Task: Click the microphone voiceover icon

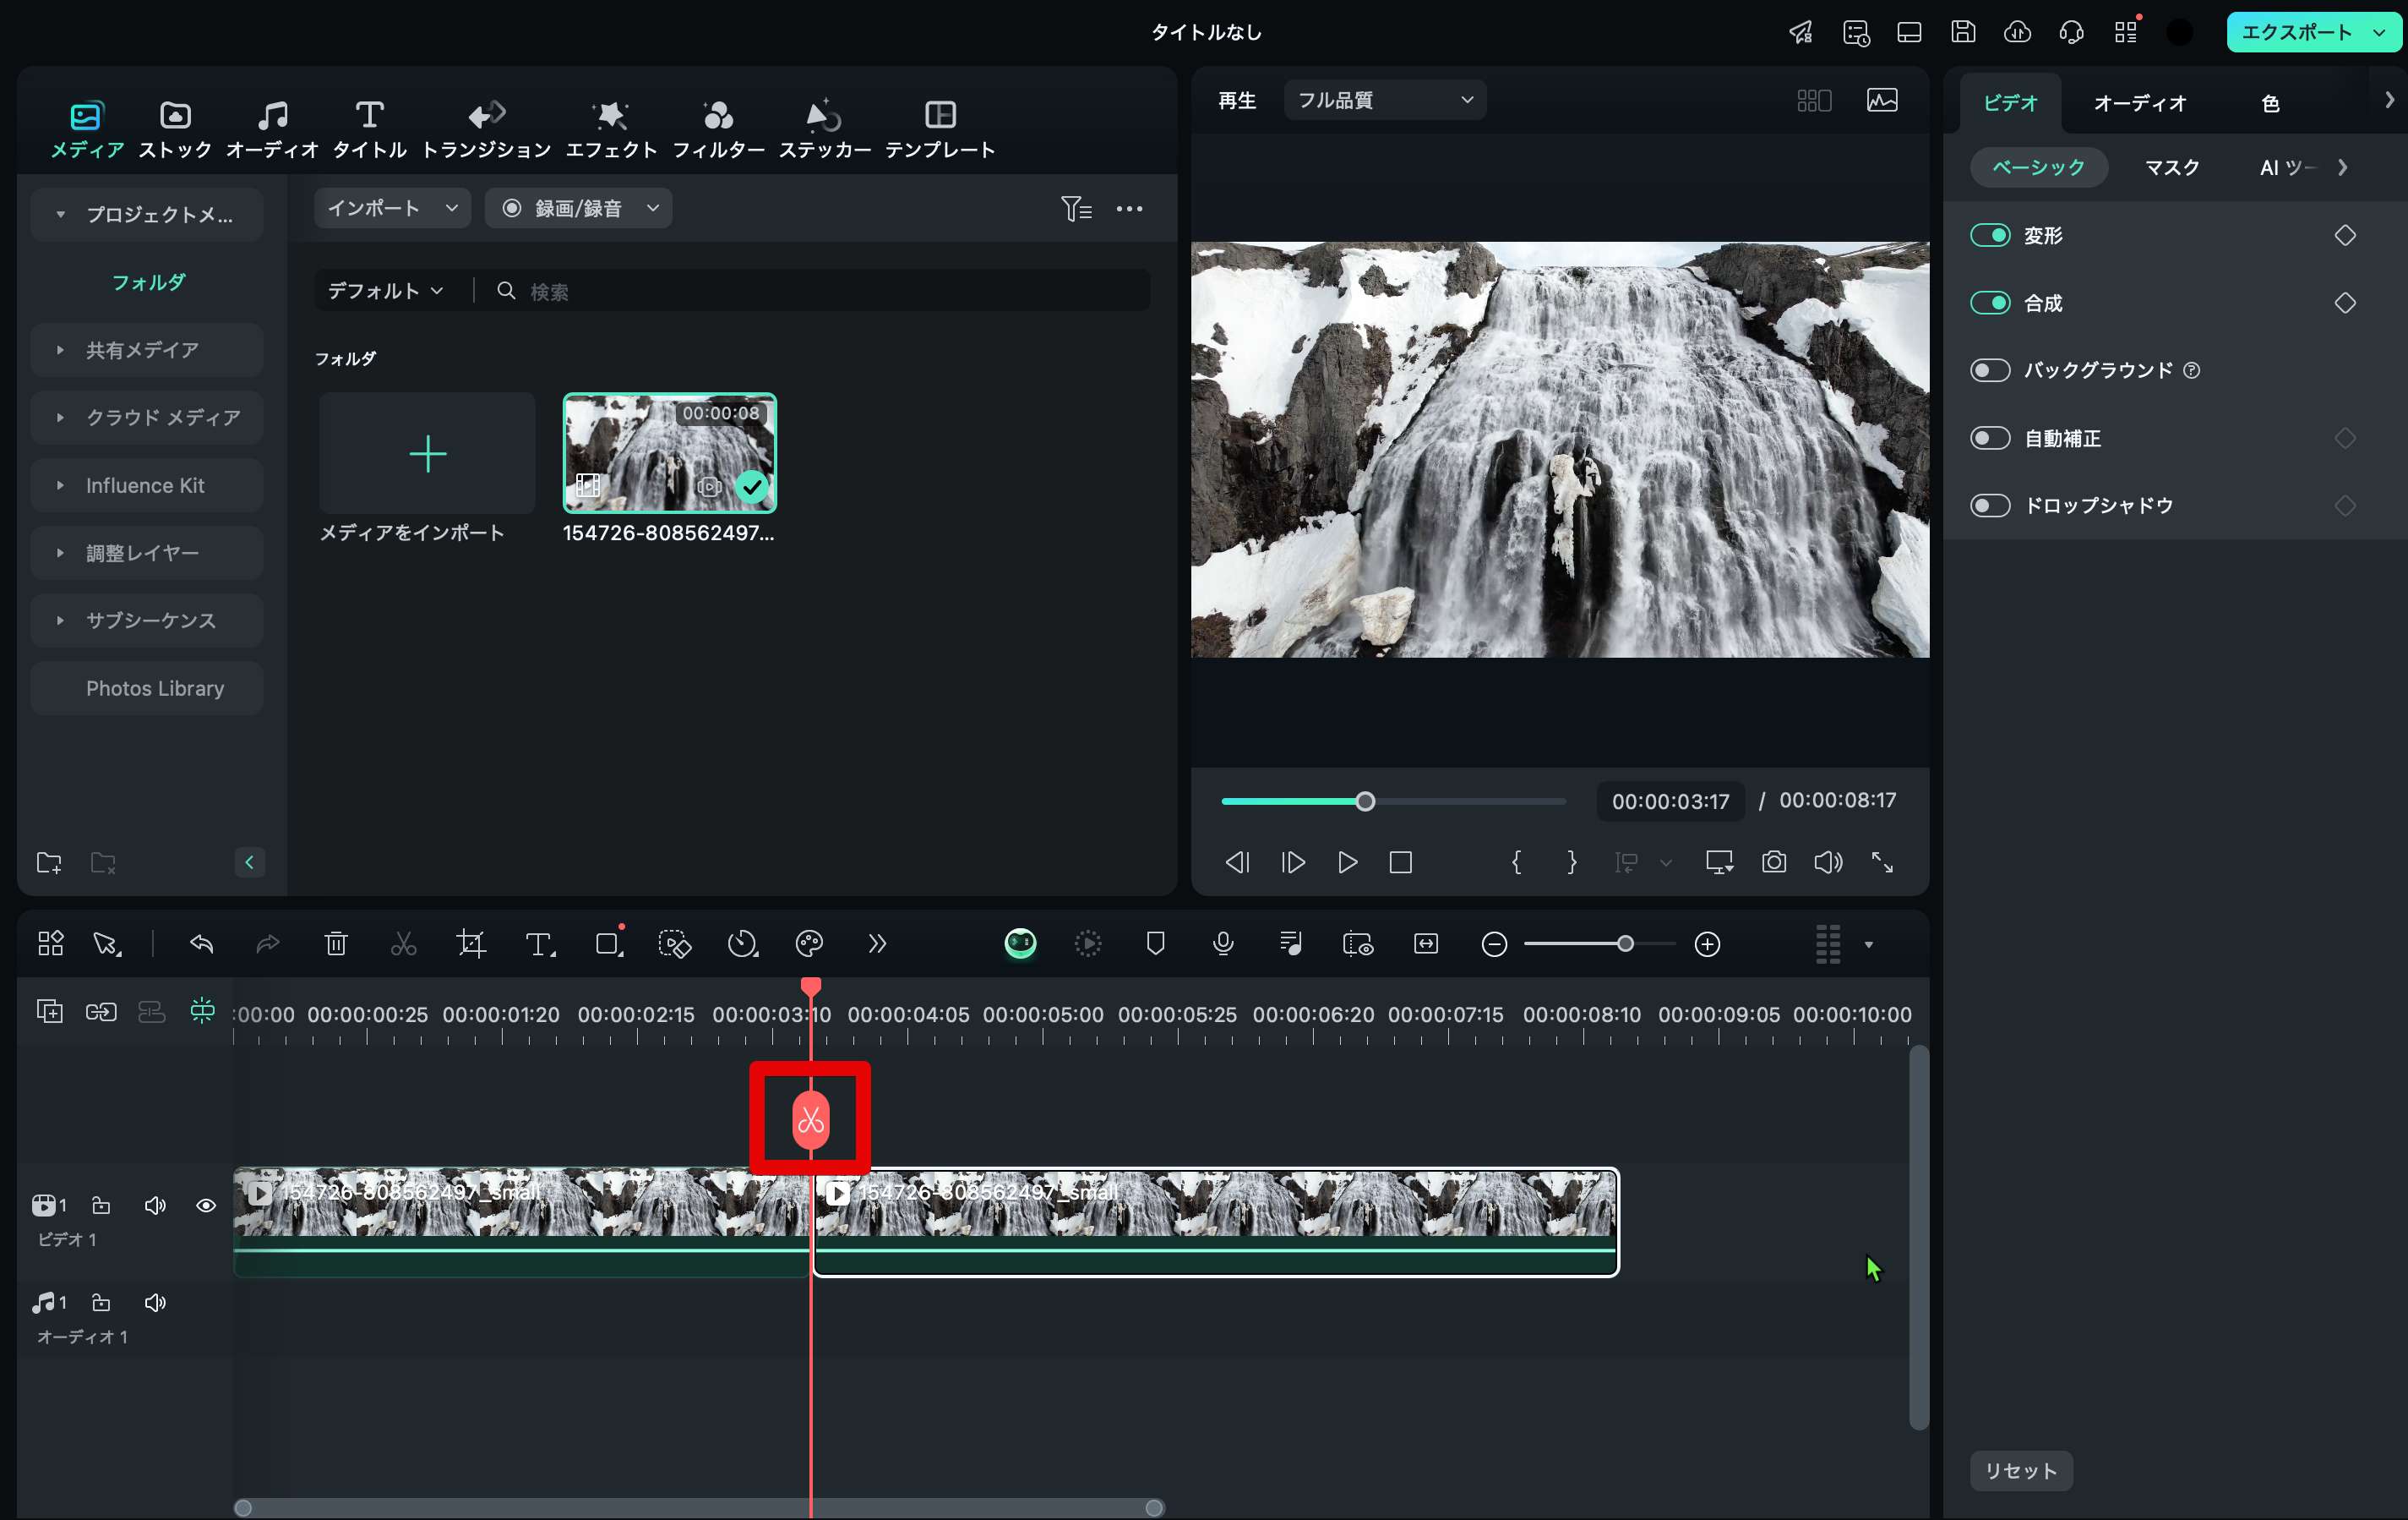Action: (1222, 943)
